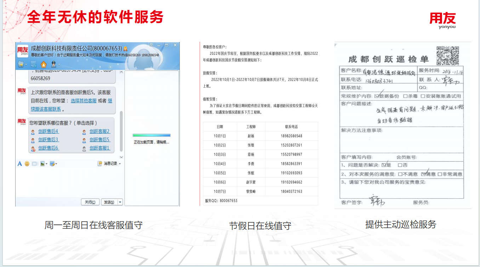This screenshot has width=480, height=267.
Task: Click the home icon in chat toolbar
Action: (44, 64)
